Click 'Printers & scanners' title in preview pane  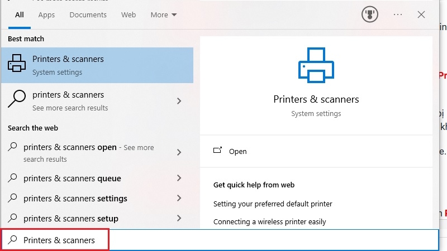pos(316,99)
